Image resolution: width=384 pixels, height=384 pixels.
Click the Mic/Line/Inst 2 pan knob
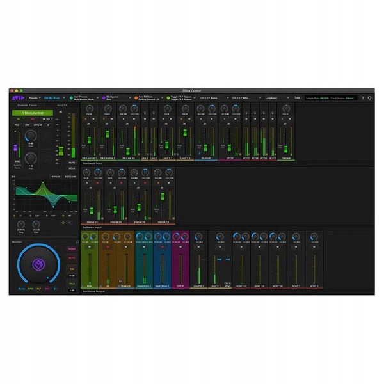[x=108, y=109]
